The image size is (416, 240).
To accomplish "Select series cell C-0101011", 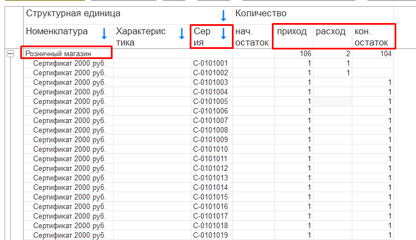I will (x=212, y=159).
